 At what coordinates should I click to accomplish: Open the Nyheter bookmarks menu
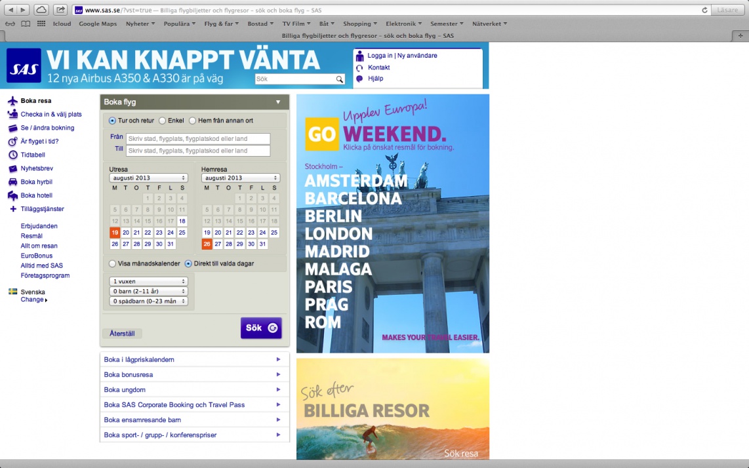[x=140, y=24]
